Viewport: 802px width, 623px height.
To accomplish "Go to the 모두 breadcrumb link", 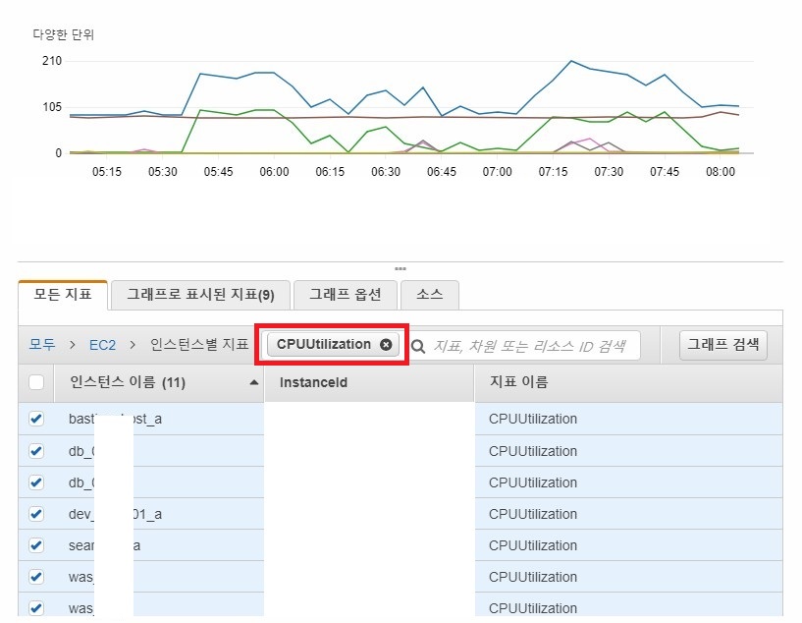I will pos(41,345).
